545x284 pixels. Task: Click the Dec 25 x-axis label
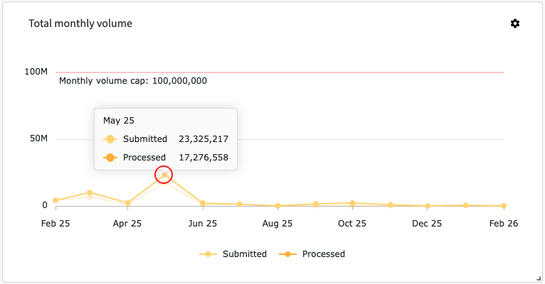point(427,224)
